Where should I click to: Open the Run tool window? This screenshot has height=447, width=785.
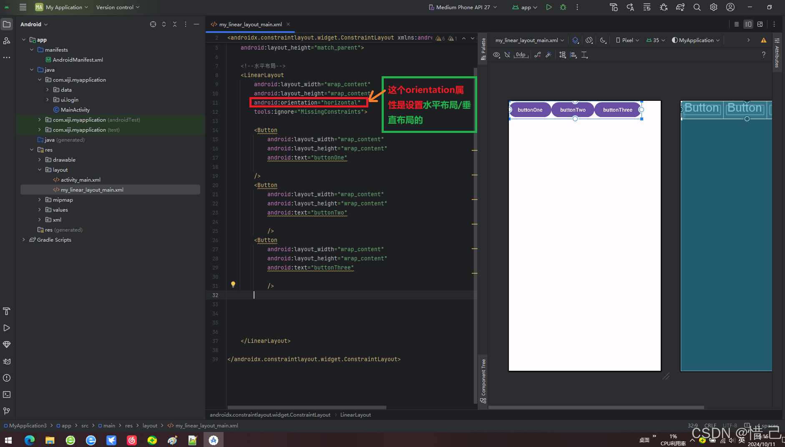(x=7, y=328)
